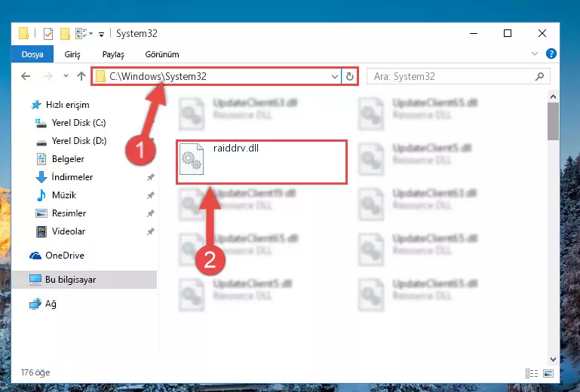Click the Ara: System32 search box
The height and width of the screenshot is (392, 580).
coord(458,77)
